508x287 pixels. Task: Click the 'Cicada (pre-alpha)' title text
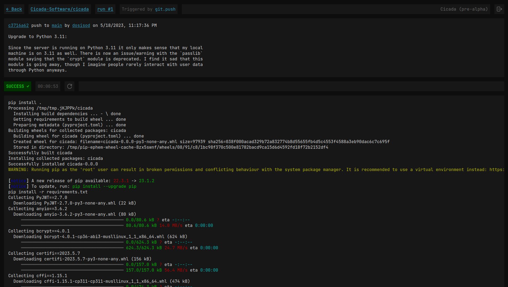[x=464, y=9]
